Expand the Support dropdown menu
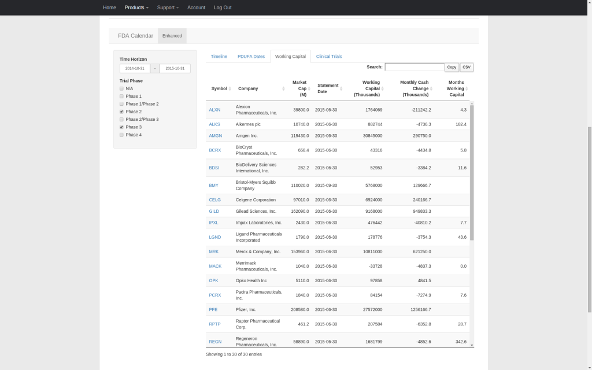Screen dimensions: 592x370 point(168,8)
